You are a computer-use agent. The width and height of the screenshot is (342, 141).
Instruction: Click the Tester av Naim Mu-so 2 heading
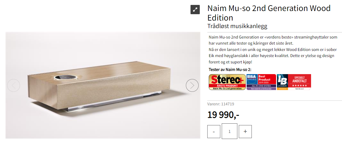[230, 69]
